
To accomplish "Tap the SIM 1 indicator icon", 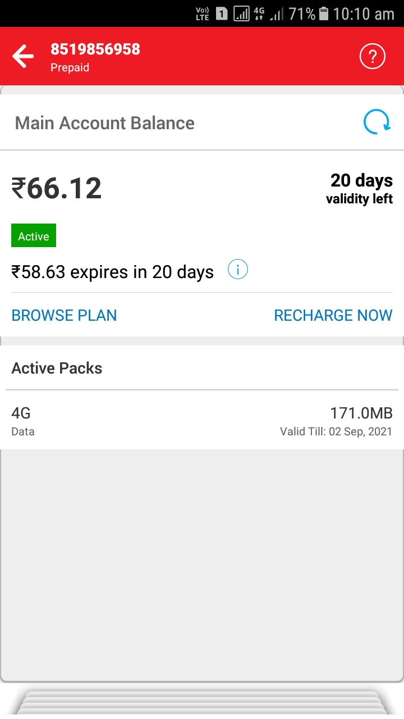I will click(222, 14).
